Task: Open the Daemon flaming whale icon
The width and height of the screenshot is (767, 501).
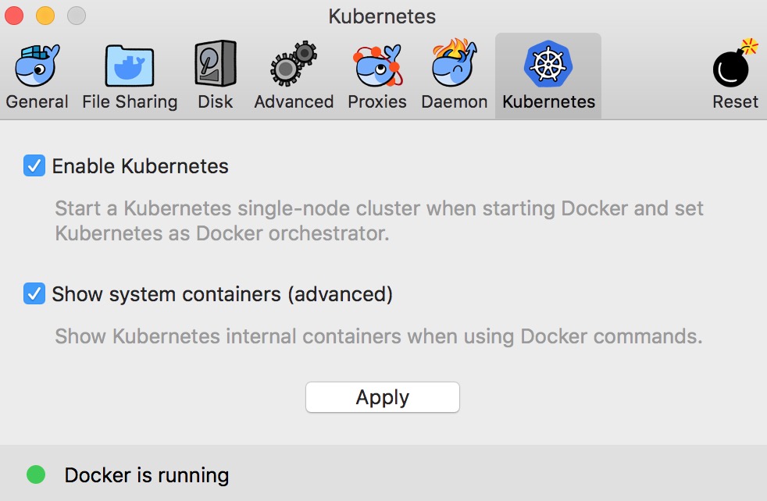Action: (x=454, y=66)
